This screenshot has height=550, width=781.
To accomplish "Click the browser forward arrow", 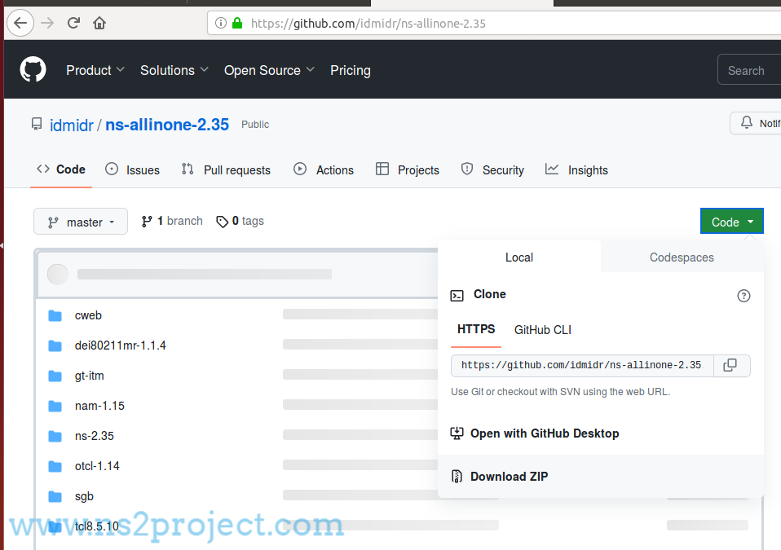I will [47, 23].
